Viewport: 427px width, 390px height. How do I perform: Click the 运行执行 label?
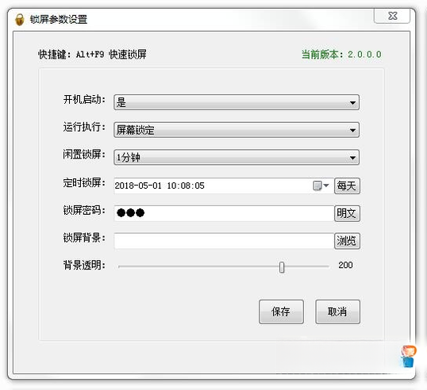(84, 127)
